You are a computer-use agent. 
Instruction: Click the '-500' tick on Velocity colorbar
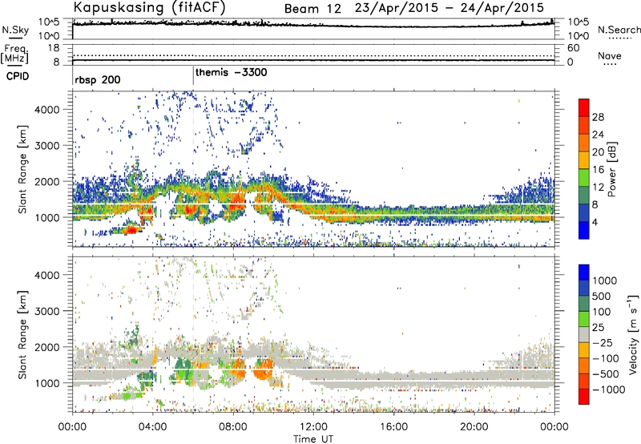605,373
